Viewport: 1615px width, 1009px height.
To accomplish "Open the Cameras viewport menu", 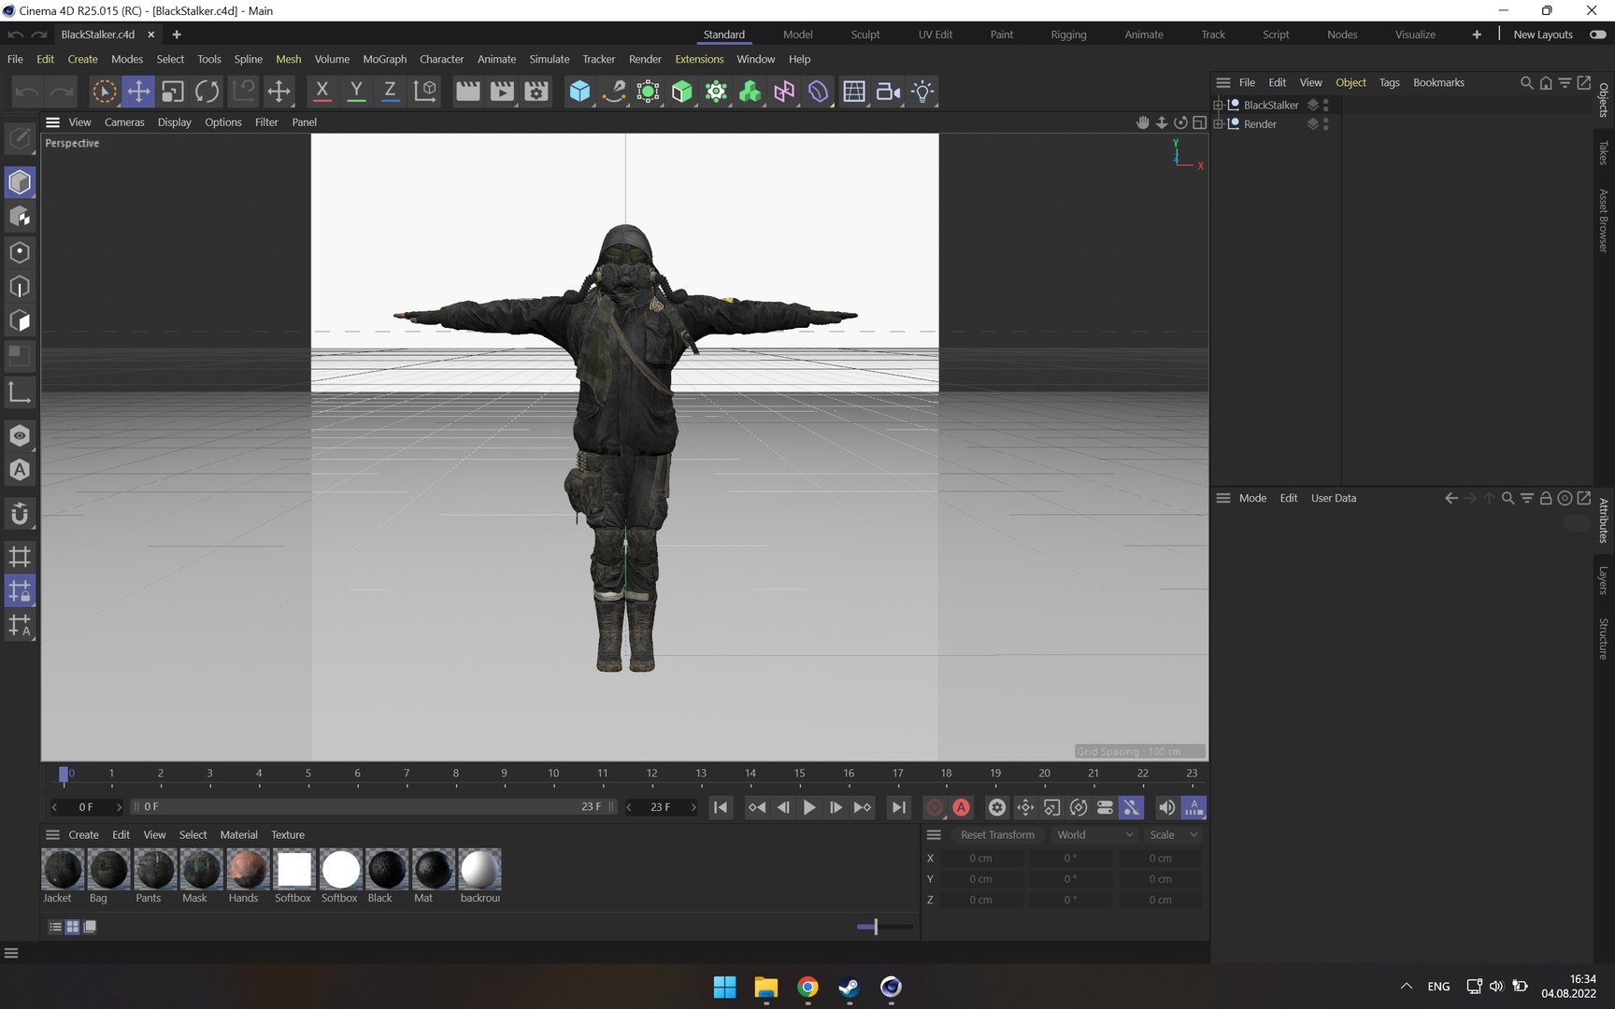I will coord(124,122).
